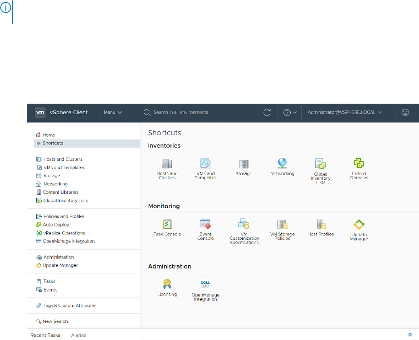
Task: Click the vm logo in header
Action: tap(40, 112)
